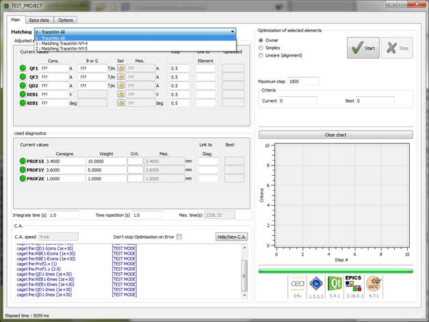This screenshot has height=322, width=429.
Task: Click the Criteria Current value field
Action: pos(298,101)
